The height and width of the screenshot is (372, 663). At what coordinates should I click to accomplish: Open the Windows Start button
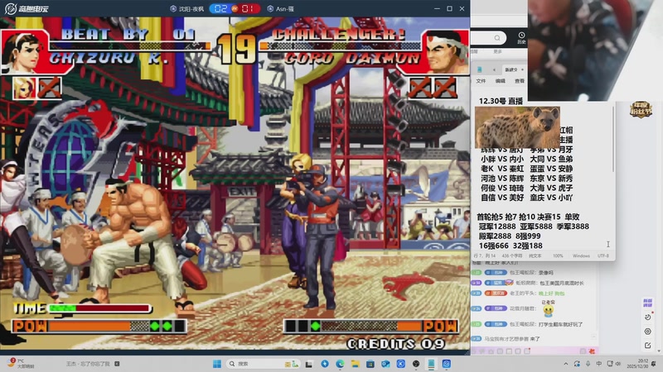(x=217, y=364)
